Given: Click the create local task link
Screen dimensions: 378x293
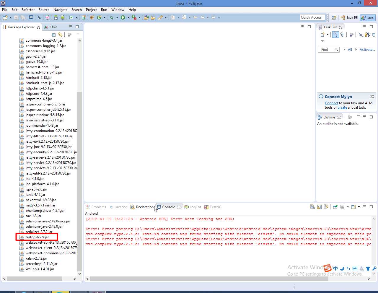Looking at the screenshot, I should [x=342, y=108].
